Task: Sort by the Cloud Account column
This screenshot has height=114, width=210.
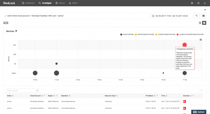Action: 42,96
